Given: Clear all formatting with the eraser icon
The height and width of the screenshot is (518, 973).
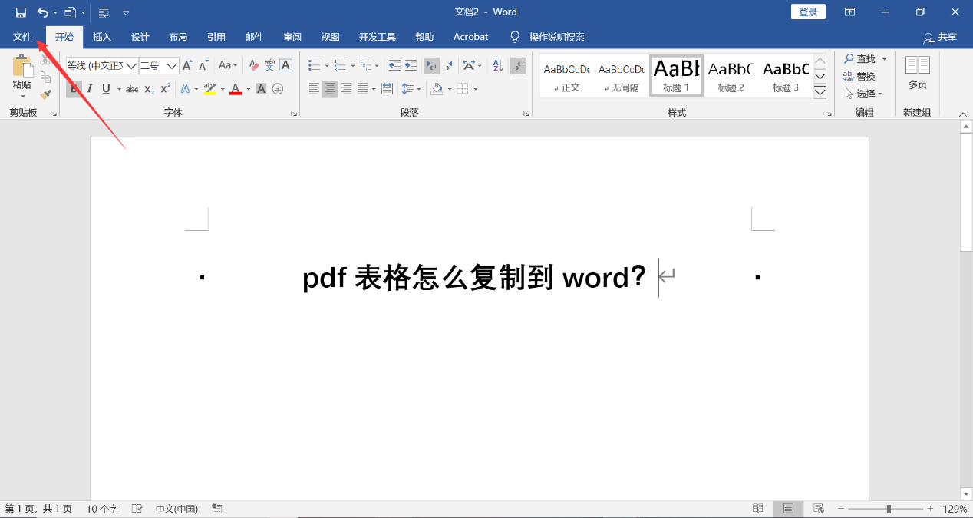Looking at the screenshot, I should 254,65.
